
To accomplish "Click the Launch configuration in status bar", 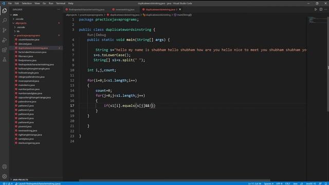I will pyautogui.click(x=38, y=183).
